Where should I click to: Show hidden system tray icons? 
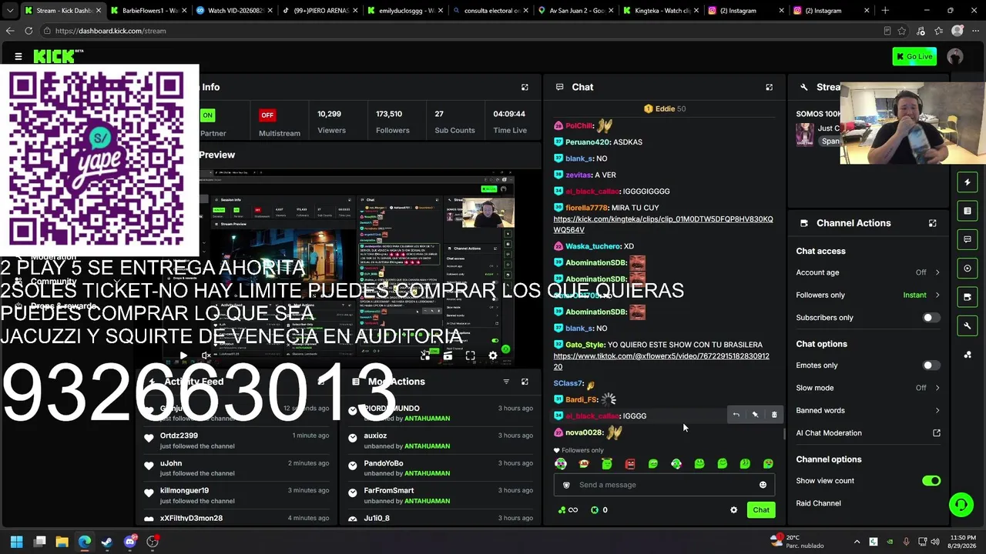pyautogui.click(x=856, y=542)
